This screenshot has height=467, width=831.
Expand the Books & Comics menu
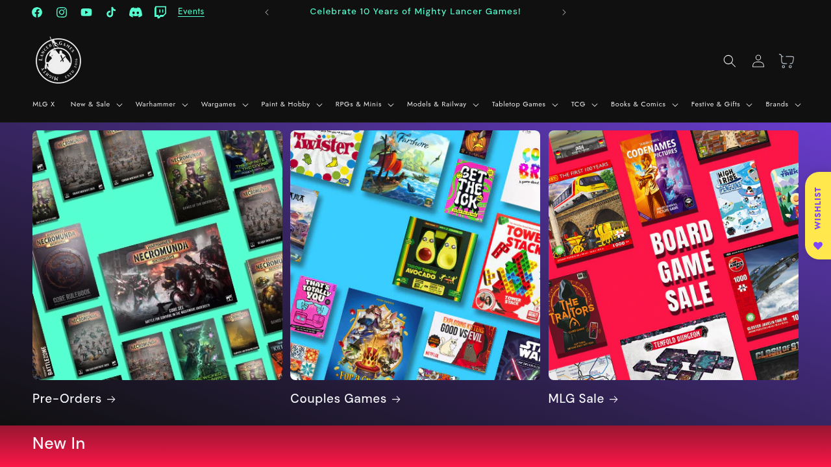[x=645, y=104]
